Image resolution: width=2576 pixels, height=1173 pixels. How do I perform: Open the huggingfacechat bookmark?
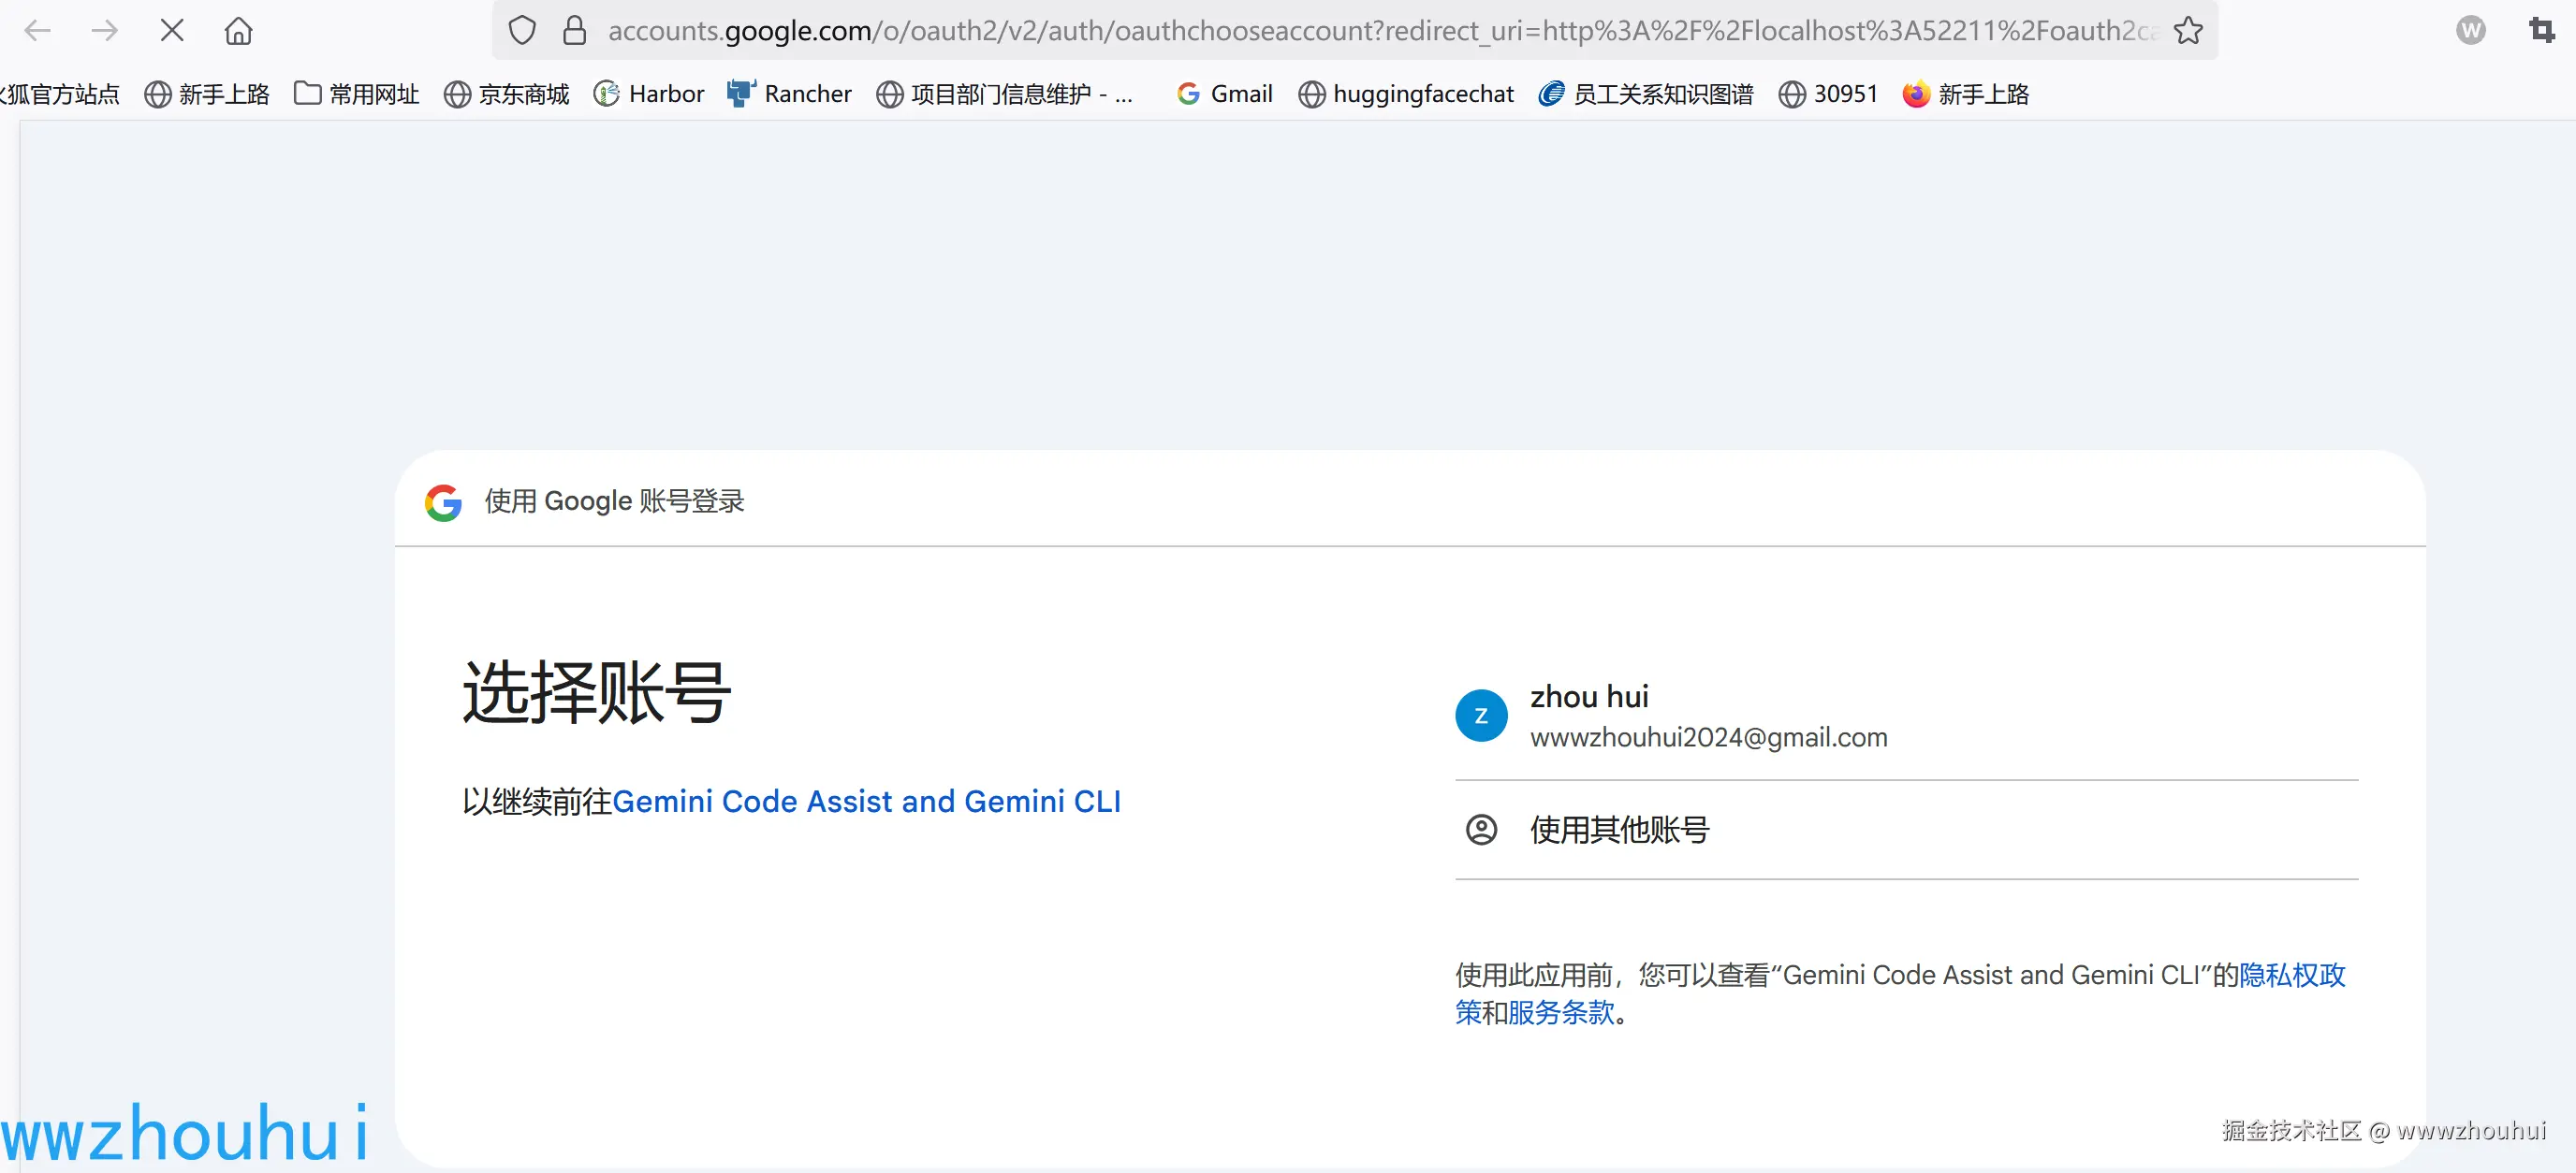(1406, 94)
